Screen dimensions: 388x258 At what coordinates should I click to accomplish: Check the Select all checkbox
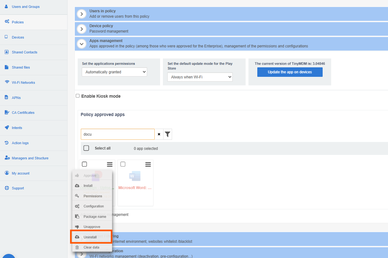[x=86, y=148]
